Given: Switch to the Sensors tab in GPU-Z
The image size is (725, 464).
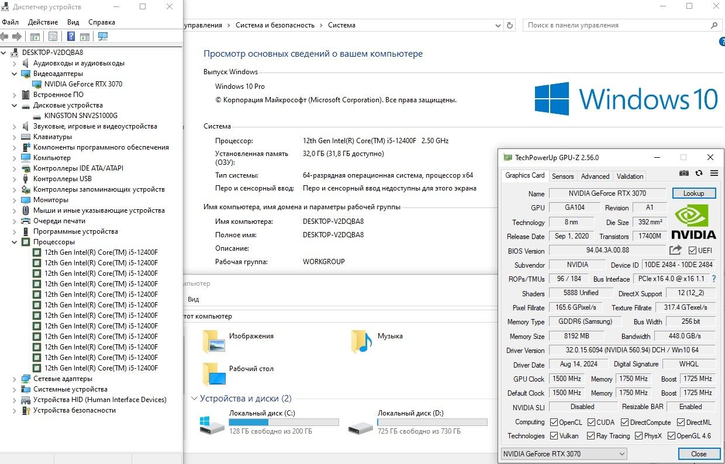Looking at the screenshot, I should [563, 176].
